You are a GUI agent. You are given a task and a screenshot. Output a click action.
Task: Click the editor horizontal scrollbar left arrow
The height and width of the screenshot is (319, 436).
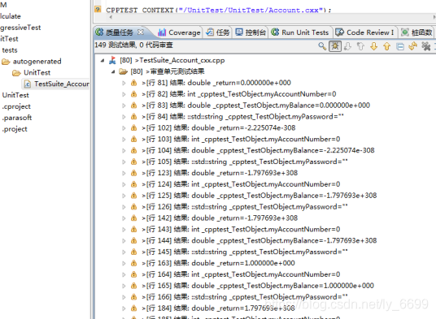coord(111,17)
